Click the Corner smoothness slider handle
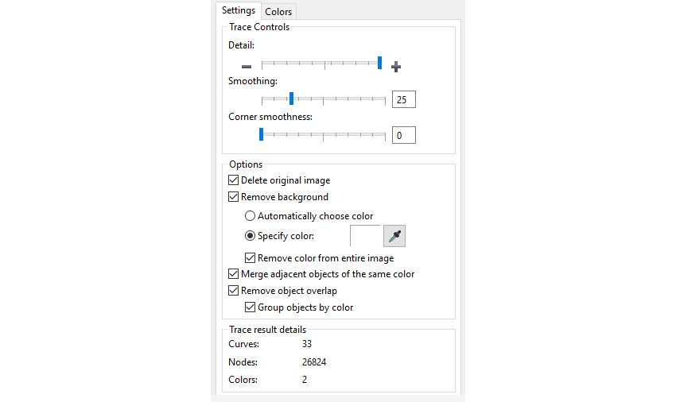The image size is (676, 402). [261, 135]
